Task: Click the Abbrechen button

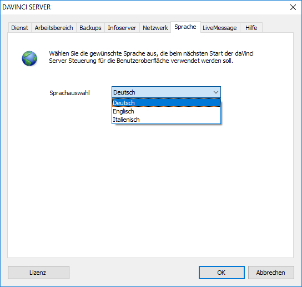Action: point(271,273)
